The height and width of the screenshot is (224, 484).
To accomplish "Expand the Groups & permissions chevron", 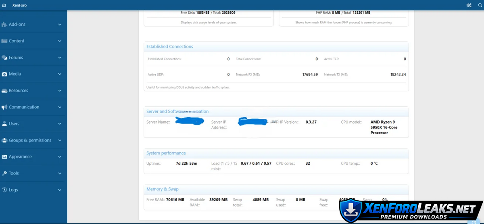I will [x=60, y=140].
